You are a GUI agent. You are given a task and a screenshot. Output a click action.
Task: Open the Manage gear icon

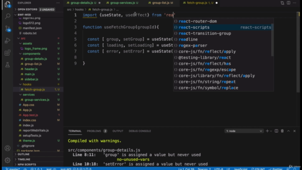click(x=8, y=160)
